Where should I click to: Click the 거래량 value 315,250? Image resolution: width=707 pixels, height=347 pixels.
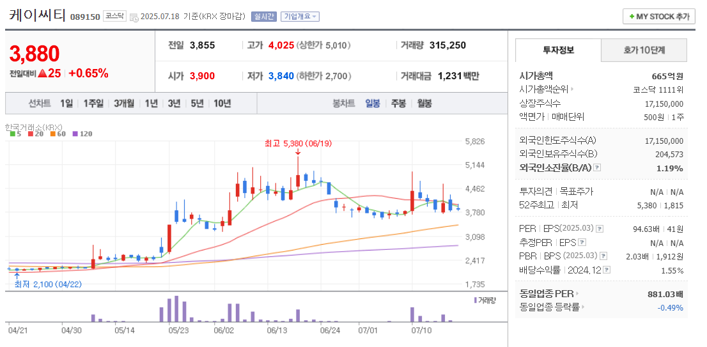click(x=447, y=45)
